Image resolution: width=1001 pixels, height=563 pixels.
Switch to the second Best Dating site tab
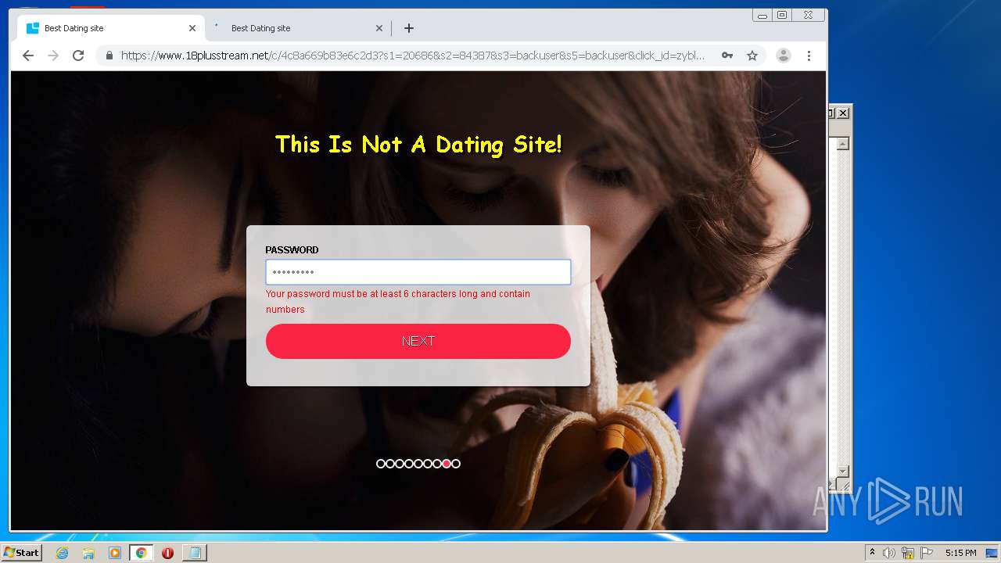tap(297, 28)
